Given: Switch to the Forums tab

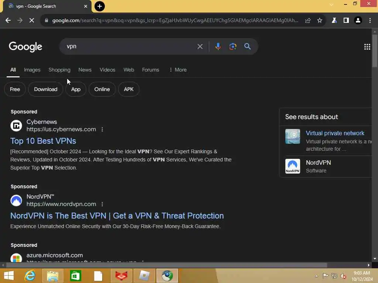Looking at the screenshot, I should 151,70.
